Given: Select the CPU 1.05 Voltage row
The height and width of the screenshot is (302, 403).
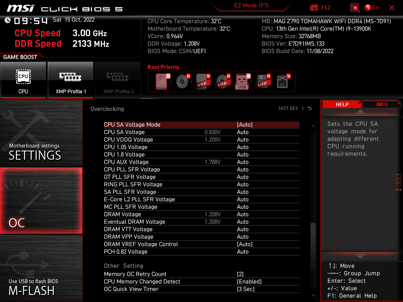Looking at the screenshot, I should click(201, 147).
